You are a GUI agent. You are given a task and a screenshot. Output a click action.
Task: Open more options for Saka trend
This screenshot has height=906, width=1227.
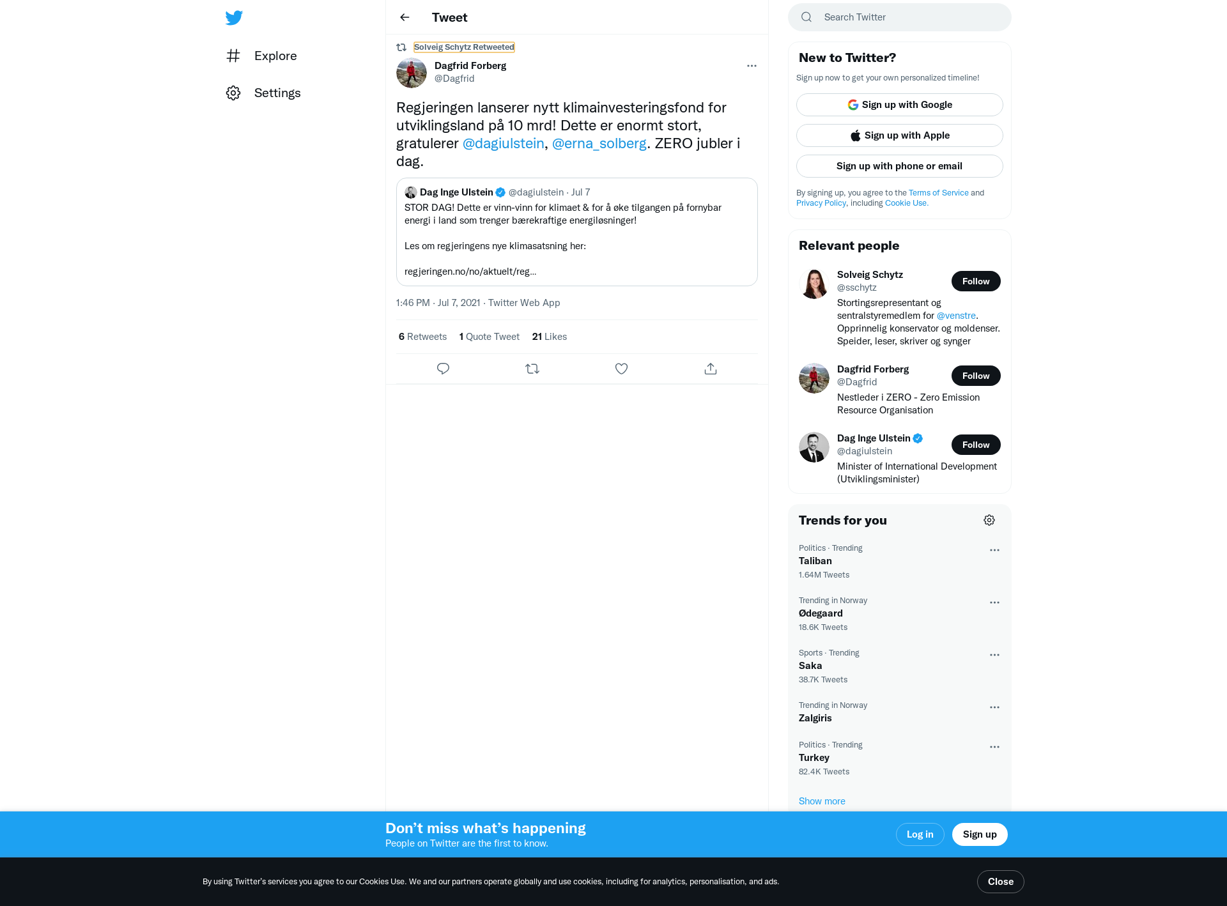pos(994,655)
